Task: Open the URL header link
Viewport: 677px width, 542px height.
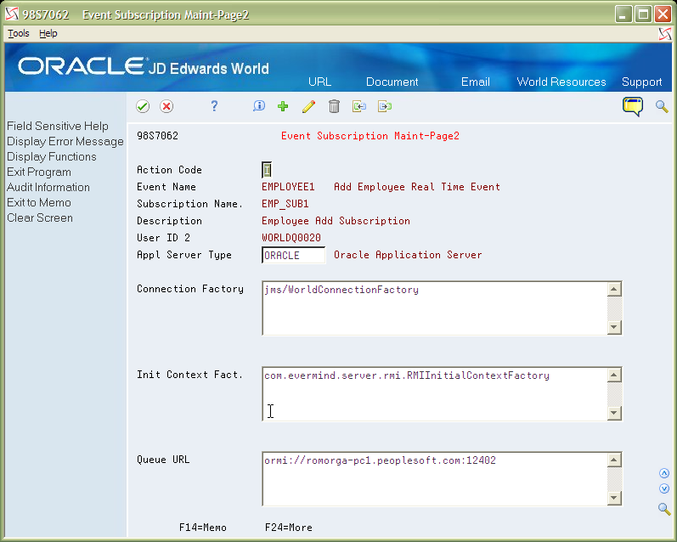Action: click(320, 82)
